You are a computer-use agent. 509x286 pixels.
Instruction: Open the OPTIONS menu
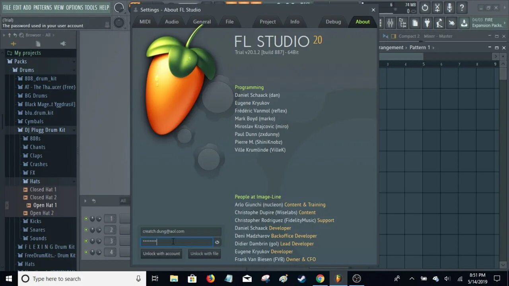74,8
